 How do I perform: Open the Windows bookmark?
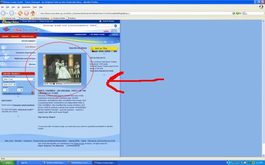click(x=71, y=18)
